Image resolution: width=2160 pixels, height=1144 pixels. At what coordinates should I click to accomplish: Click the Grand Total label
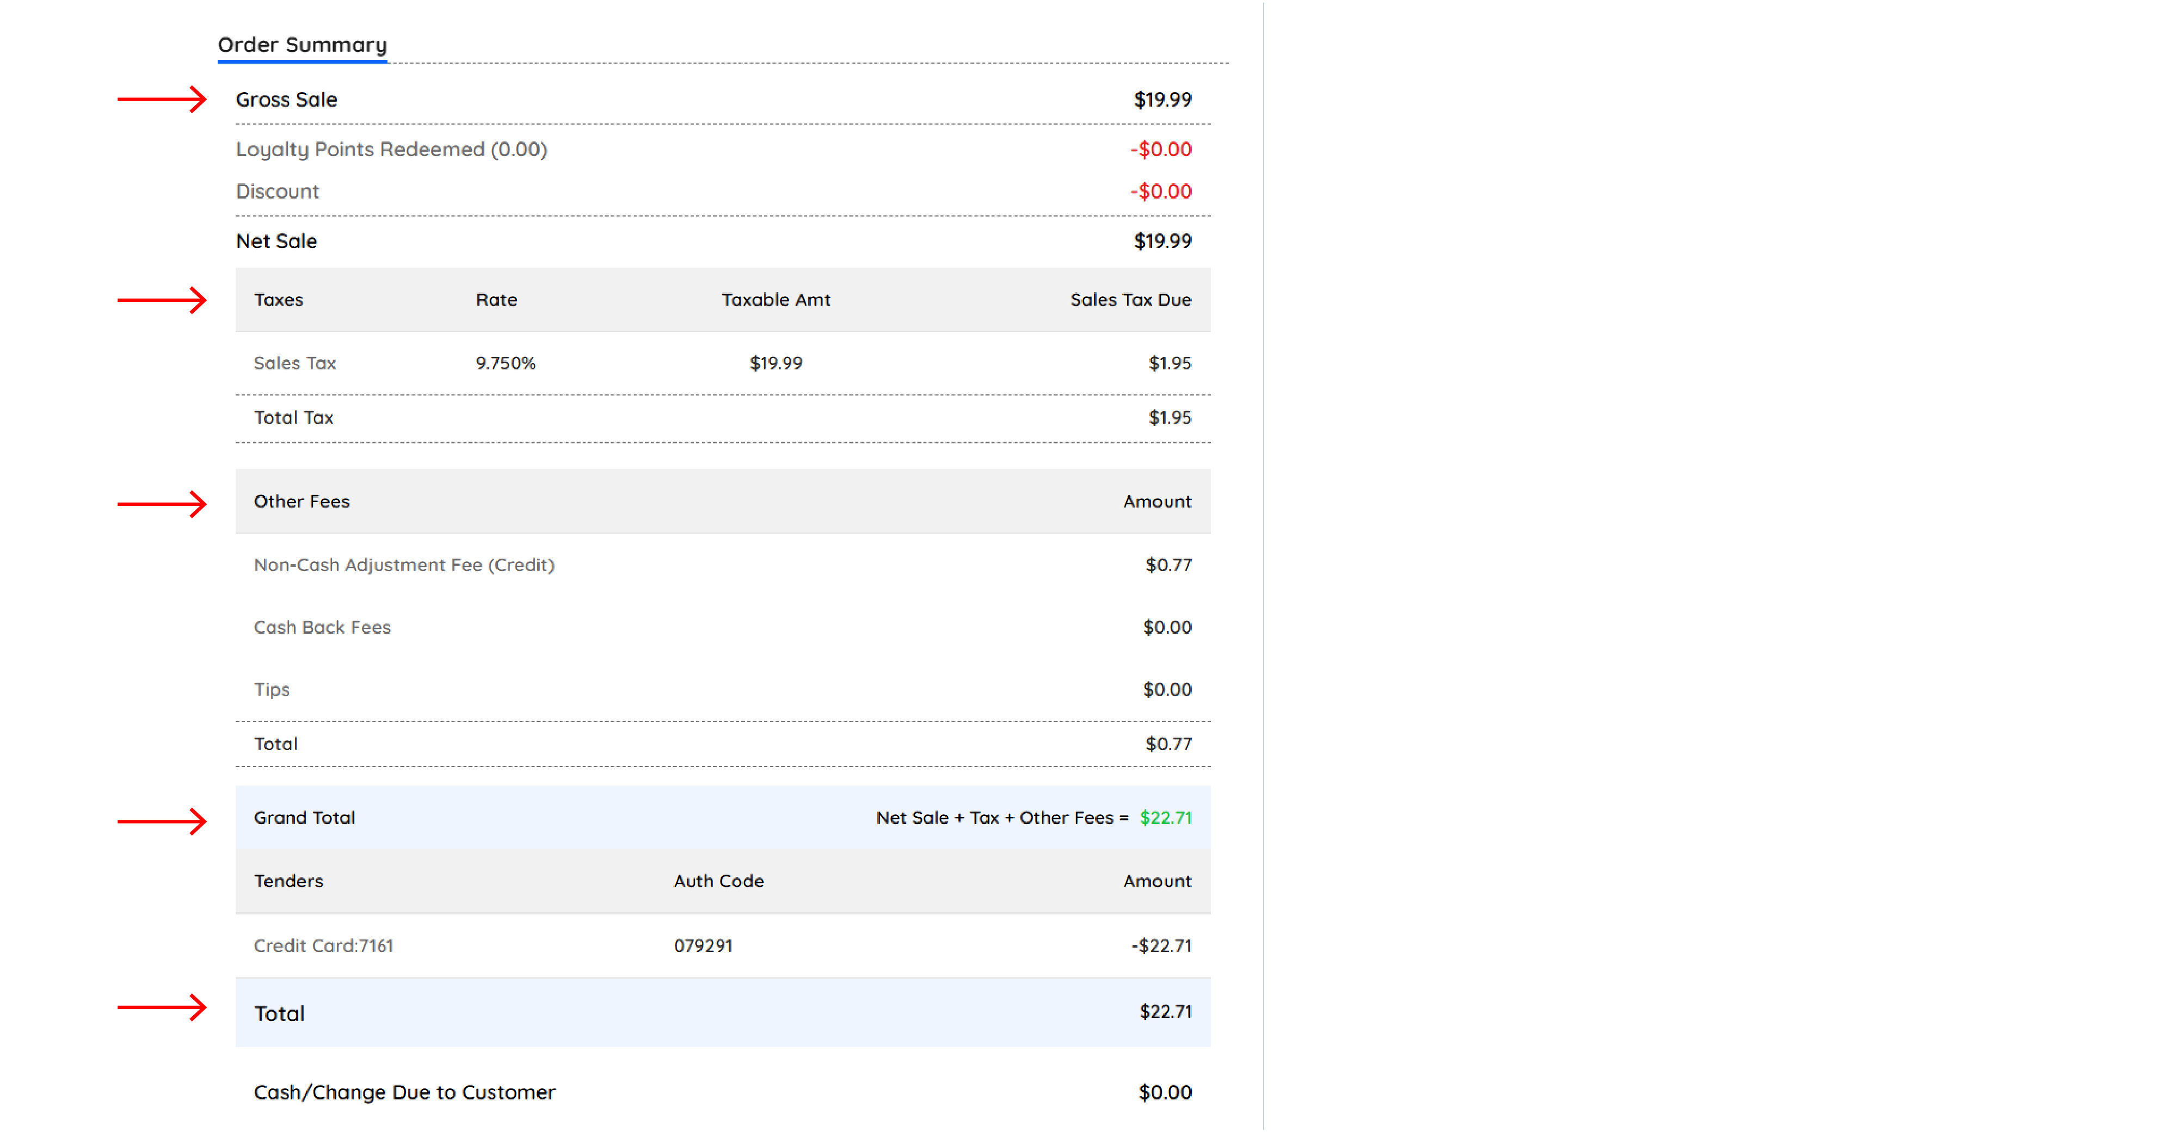(304, 818)
